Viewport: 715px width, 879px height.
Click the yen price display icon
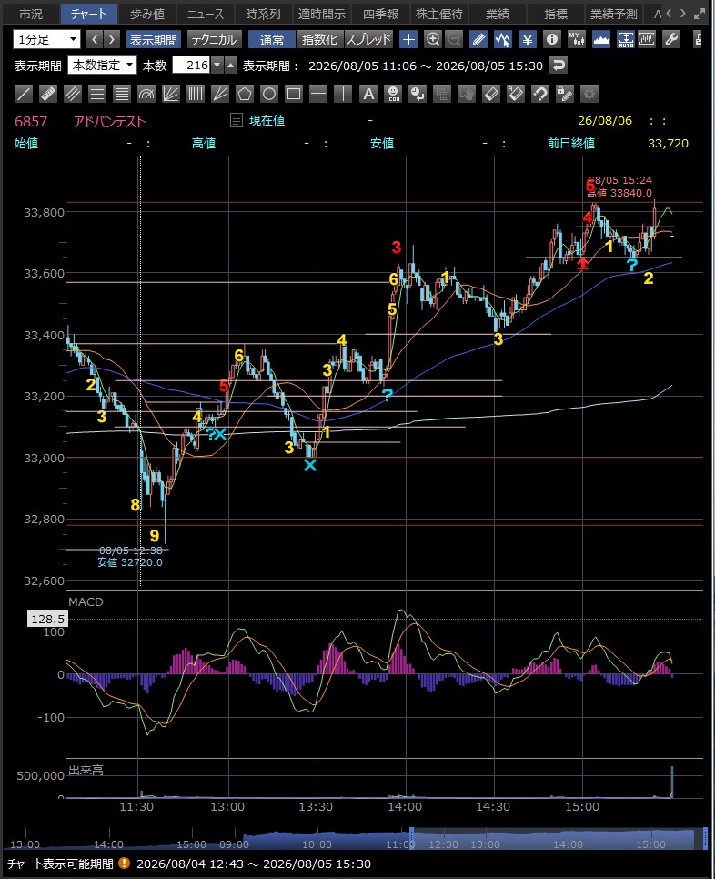528,39
